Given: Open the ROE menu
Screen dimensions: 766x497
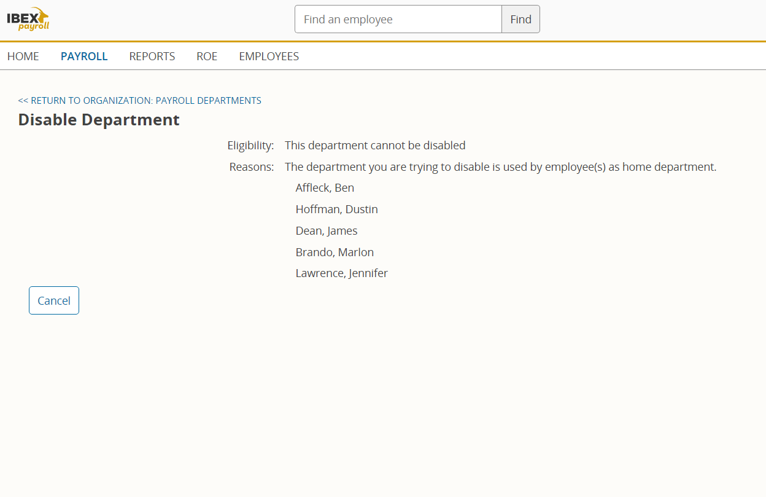Looking at the screenshot, I should click(207, 57).
